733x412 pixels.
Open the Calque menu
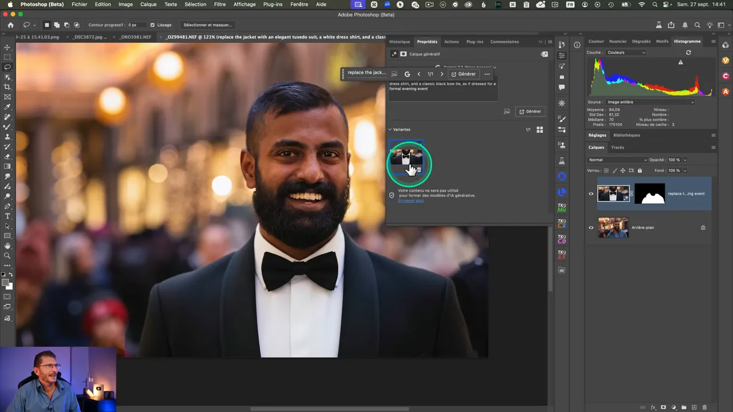[x=148, y=5]
